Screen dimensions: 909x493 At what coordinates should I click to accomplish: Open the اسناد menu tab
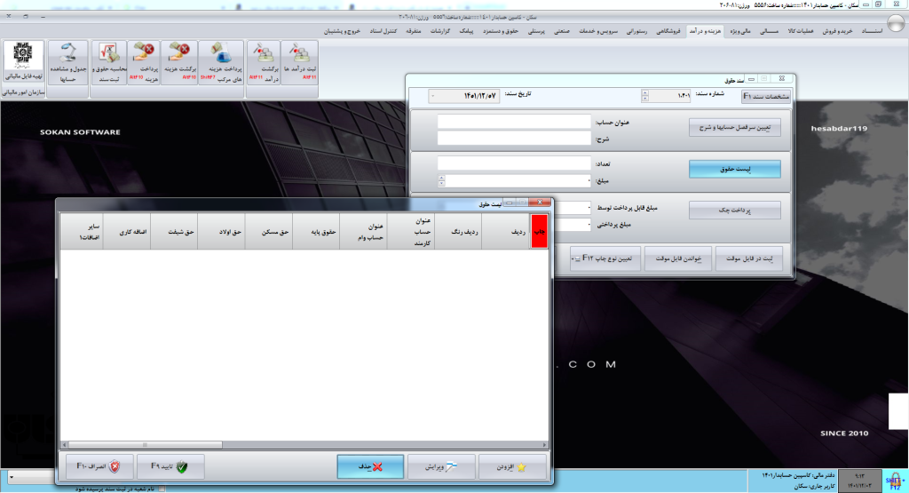872,31
